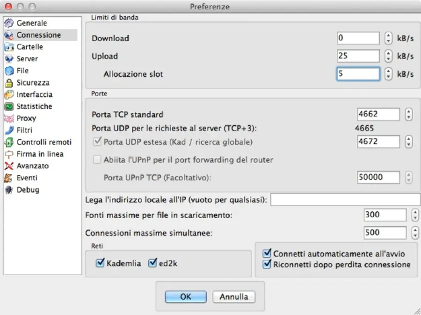Uncheck Riconnetti dopo perdita connessione
This screenshot has width=421, height=315.
(267, 264)
